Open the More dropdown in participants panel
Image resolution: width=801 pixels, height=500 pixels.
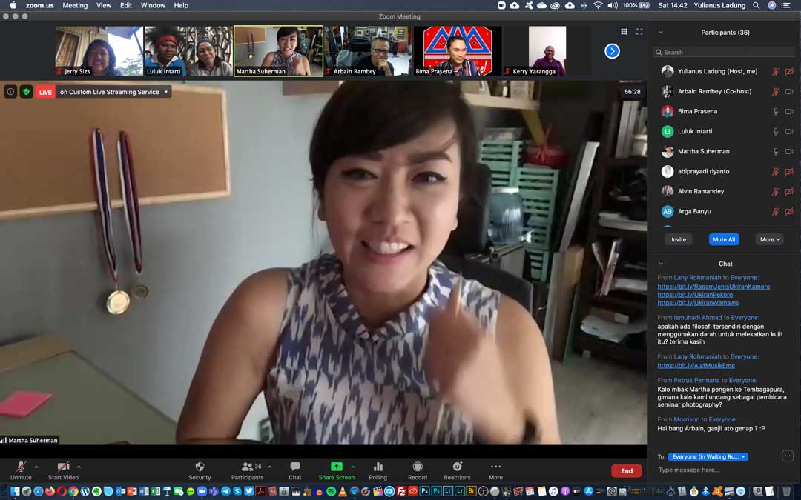coord(770,239)
